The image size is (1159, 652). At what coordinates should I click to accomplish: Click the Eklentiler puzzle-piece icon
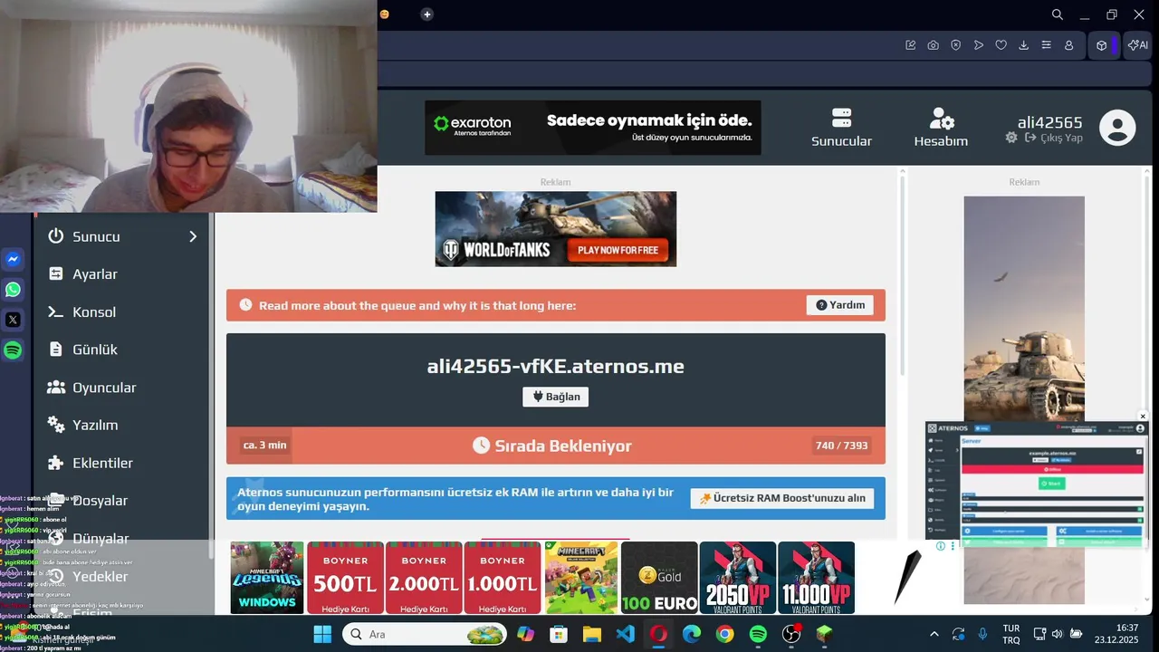pyautogui.click(x=56, y=463)
